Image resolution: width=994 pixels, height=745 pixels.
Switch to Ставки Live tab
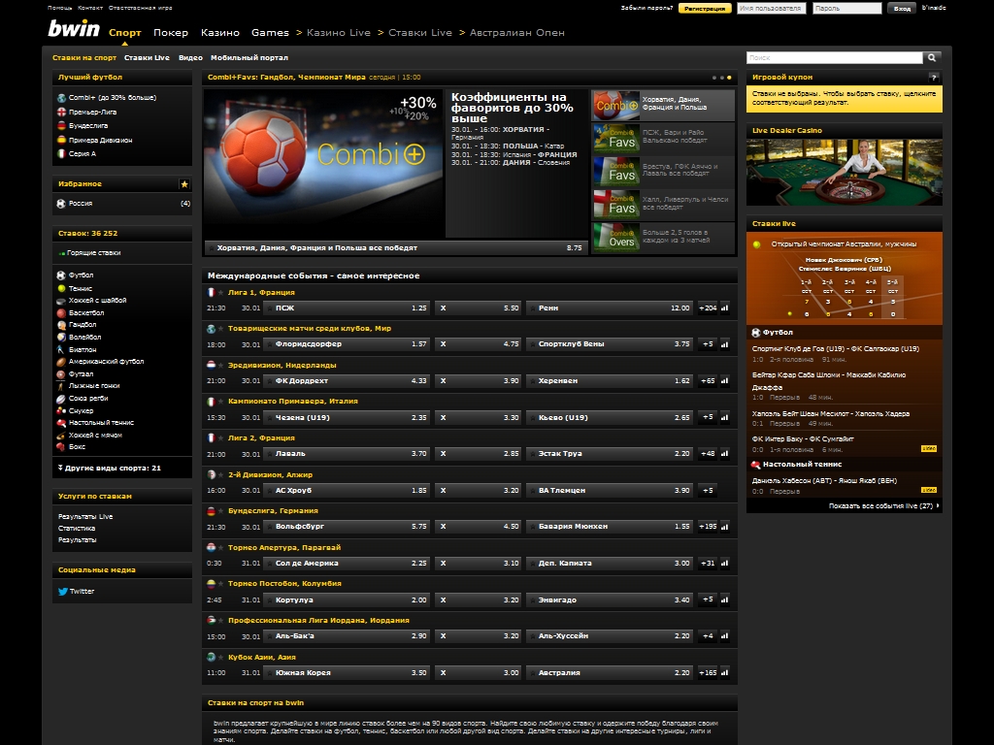click(147, 57)
